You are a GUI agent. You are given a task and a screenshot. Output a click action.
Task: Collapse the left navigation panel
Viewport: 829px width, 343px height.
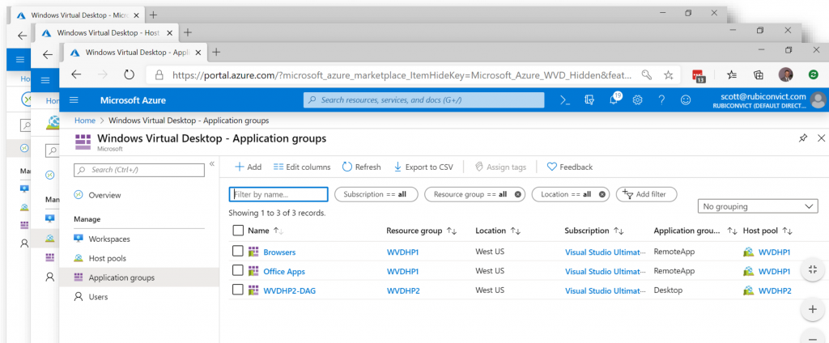pyautogui.click(x=212, y=163)
